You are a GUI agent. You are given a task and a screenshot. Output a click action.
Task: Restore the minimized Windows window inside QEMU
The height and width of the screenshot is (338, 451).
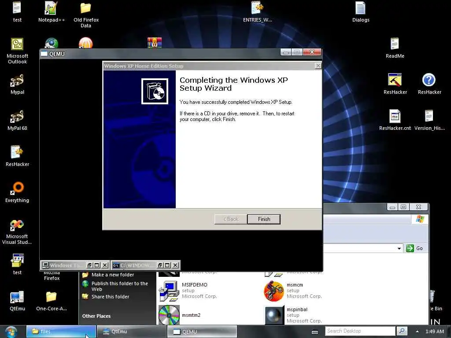89,265
